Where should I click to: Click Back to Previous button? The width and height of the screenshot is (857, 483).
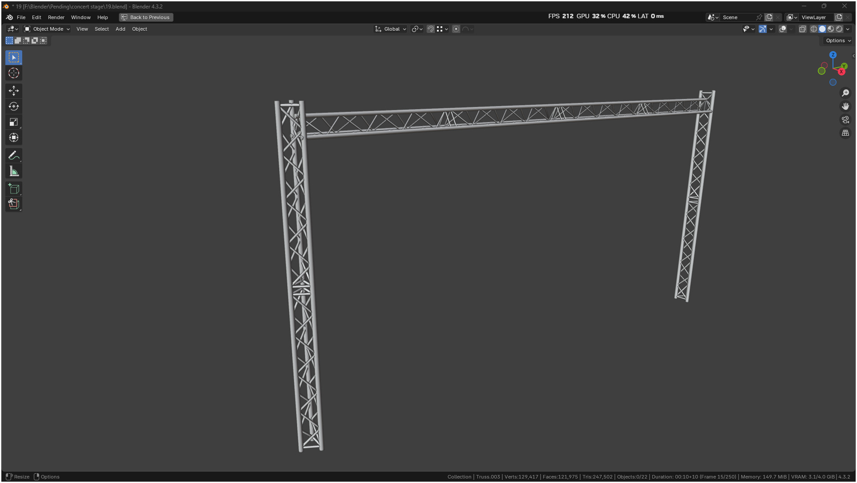tap(146, 17)
